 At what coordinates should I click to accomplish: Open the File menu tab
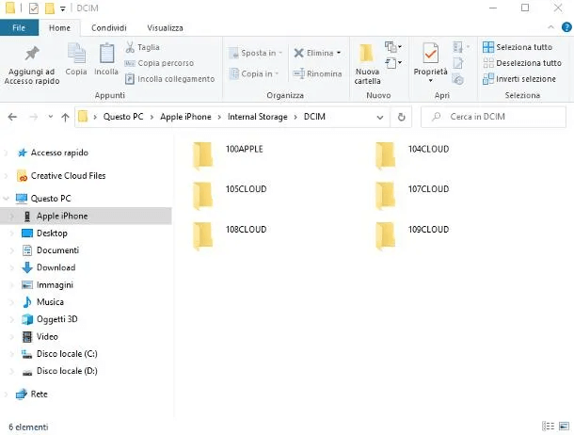click(19, 28)
